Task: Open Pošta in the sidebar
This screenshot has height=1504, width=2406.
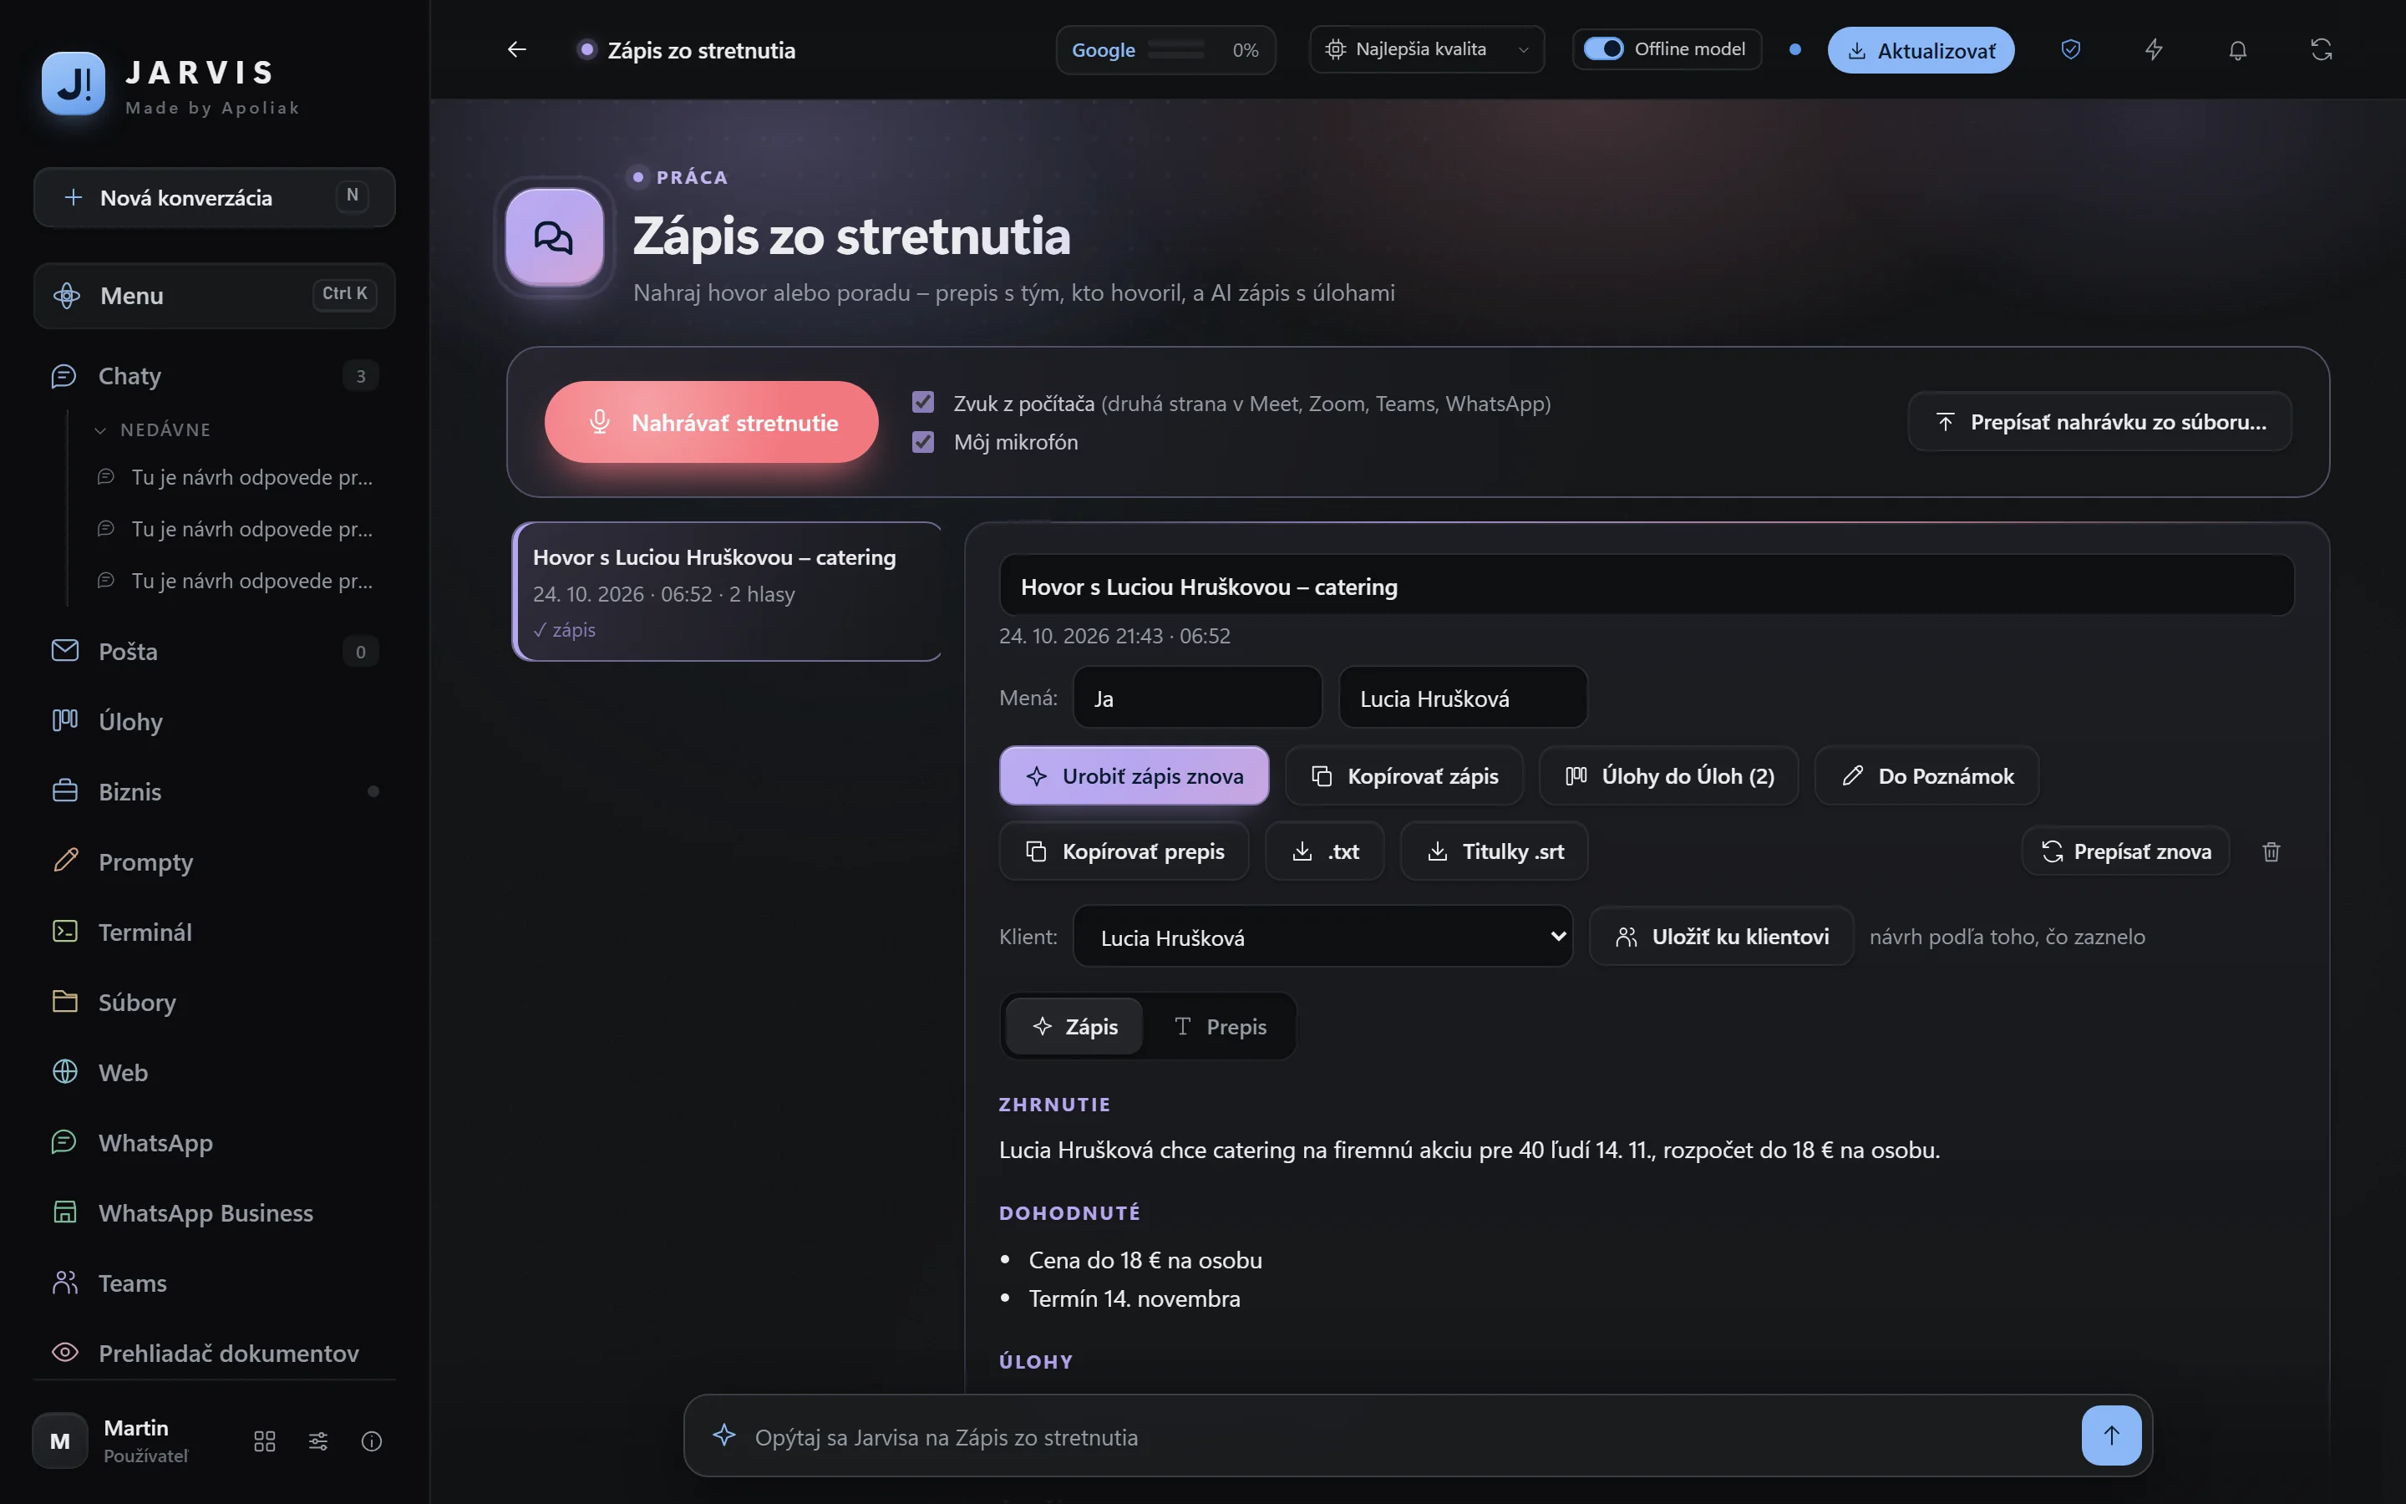Action: (x=215, y=652)
